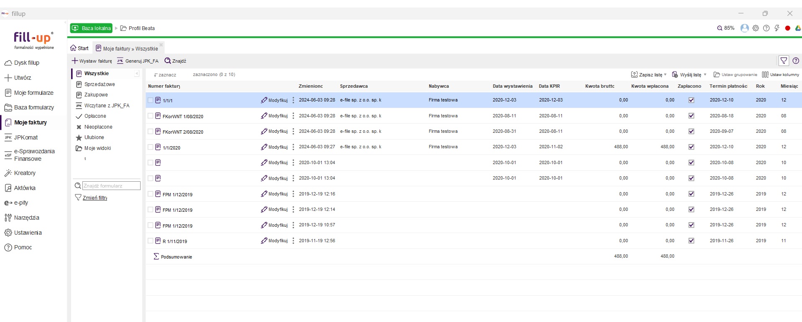Open JPKomat in the left sidebar
802x322 pixels.
[x=26, y=137]
